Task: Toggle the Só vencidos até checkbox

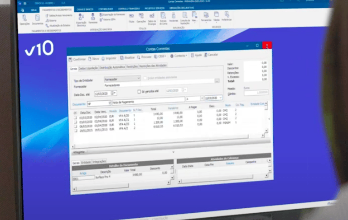Action: point(139,92)
